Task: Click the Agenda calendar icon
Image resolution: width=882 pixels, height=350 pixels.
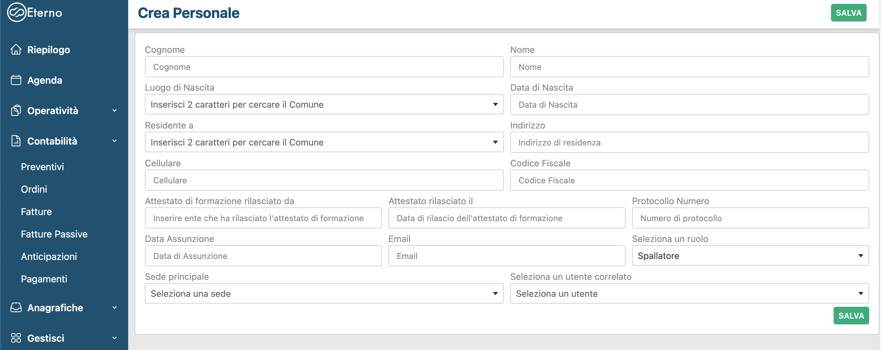Action: click(16, 80)
